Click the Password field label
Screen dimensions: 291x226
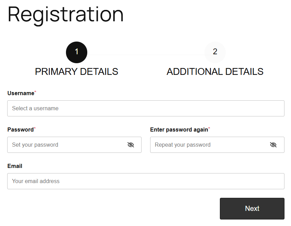20,130
